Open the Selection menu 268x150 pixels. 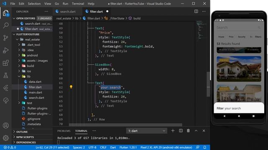tap(34, 4)
